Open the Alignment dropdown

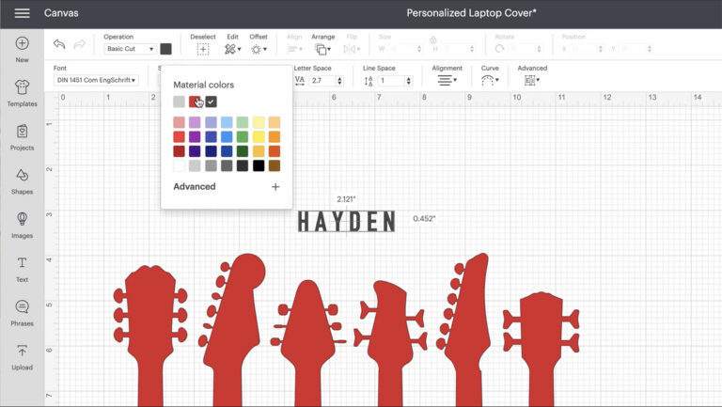coord(447,81)
